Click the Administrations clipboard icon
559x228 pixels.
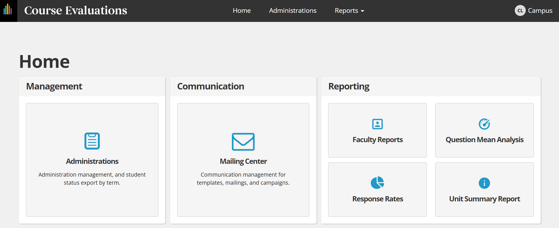pos(92,141)
